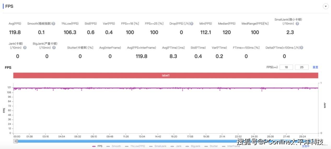Toggle Smooth series in chart legend

114,146
